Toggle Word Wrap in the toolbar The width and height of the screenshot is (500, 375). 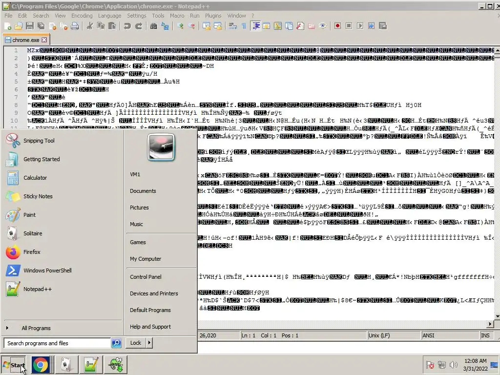pyautogui.click(x=233, y=26)
